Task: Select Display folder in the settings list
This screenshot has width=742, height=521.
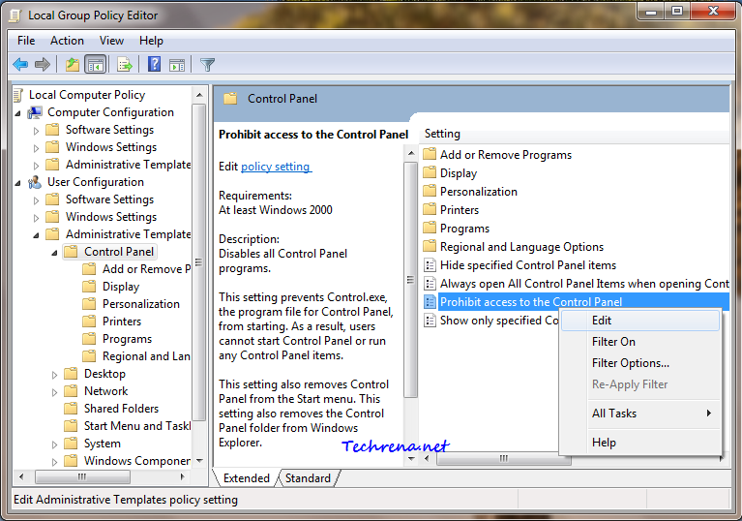Action: pyautogui.click(x=459, y=173)
